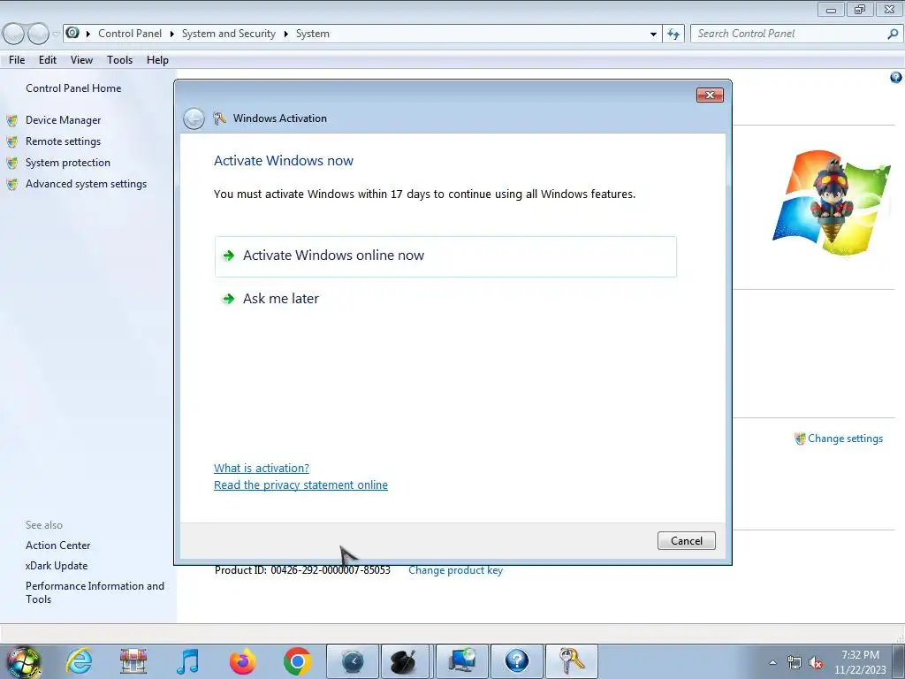
Task: Click the search magnifier in Control Panel search
Action: 893,34
